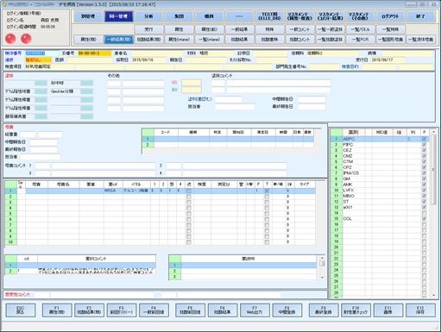Open the TEST用 top tab

point(269,16)
